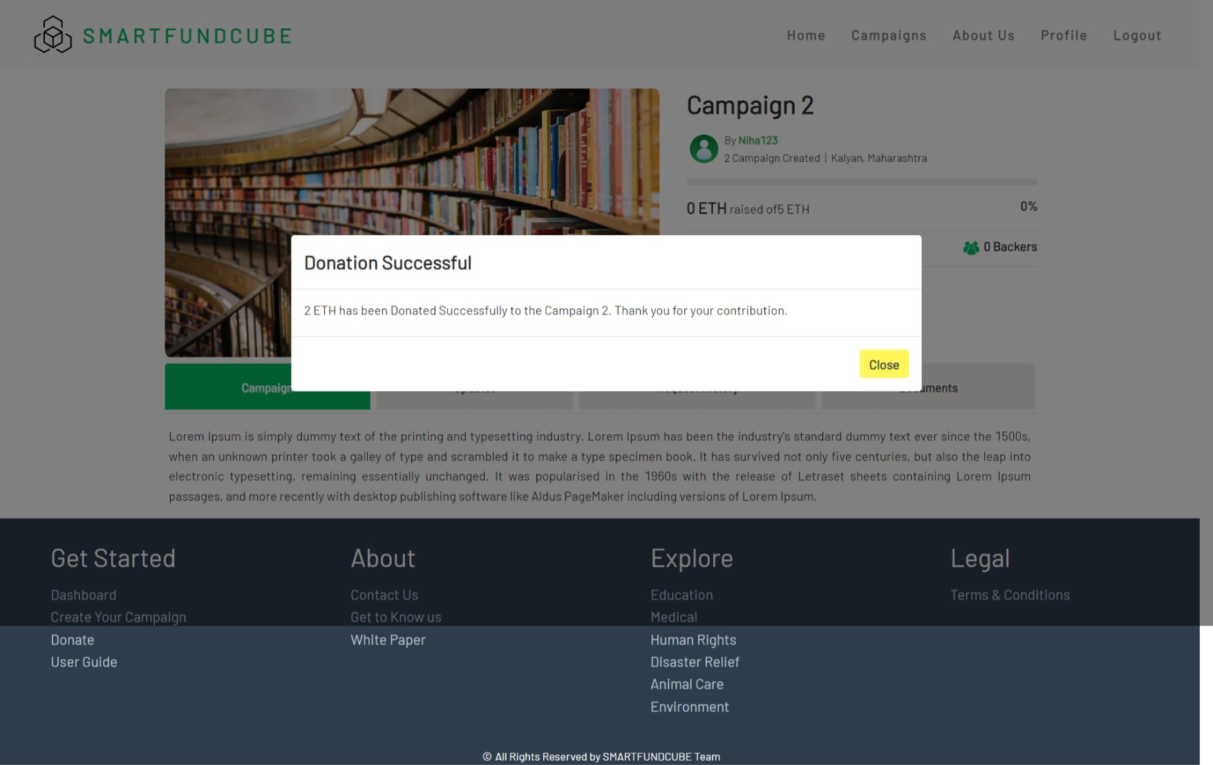Select the Human Rights category in Explore
The width and height of the screenshot is (1213, 765).
click(693, 639)
